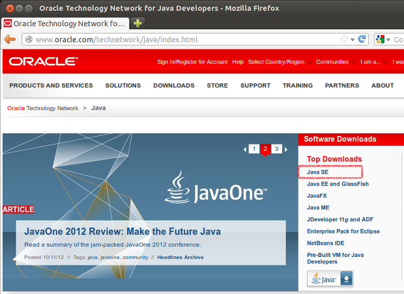This screenshot has width=404, height=294.
Task: Open the Partners menu
Action: pos(342,85)
